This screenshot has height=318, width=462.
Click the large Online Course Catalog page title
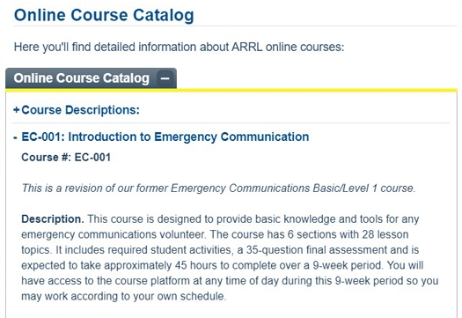104,15
